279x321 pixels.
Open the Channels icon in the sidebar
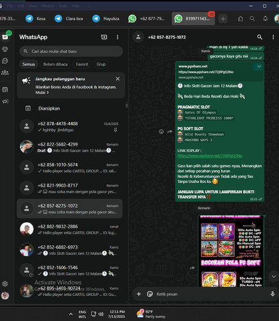5,61
